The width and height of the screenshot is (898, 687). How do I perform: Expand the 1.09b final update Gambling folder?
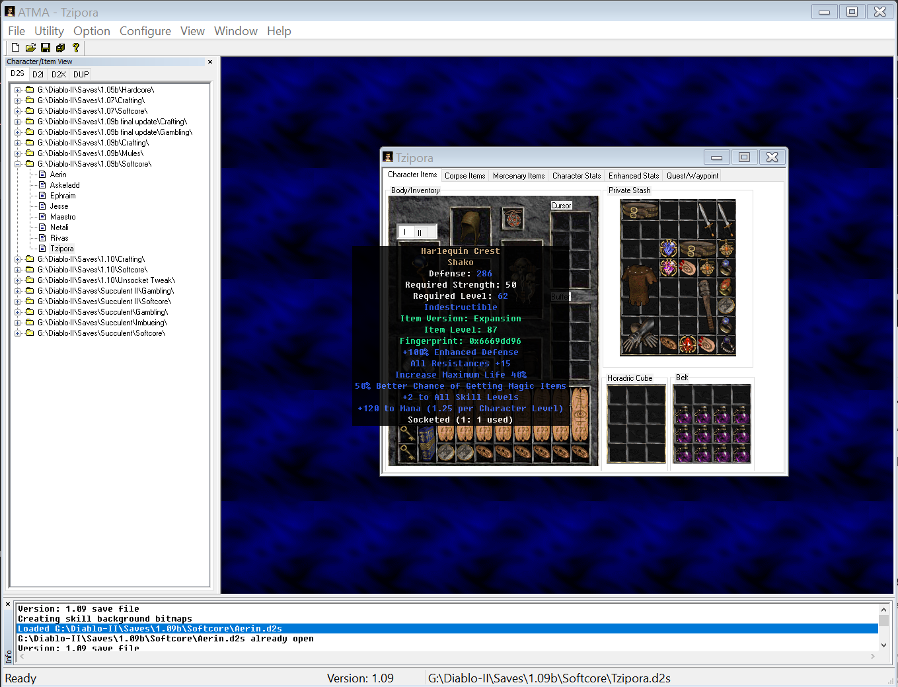click(x=18, y=132)
